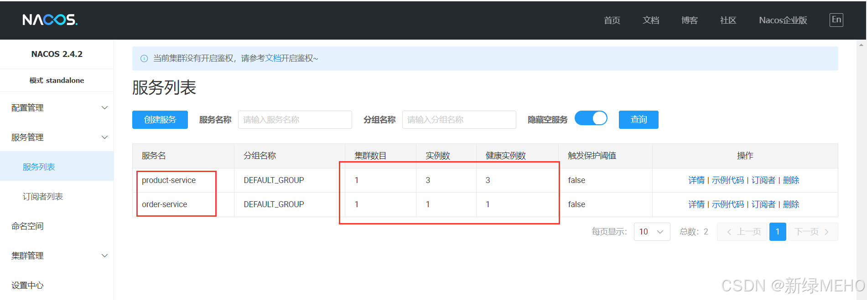Expand the 集群管理 menu
867x300 pixels.
(57, 256)
